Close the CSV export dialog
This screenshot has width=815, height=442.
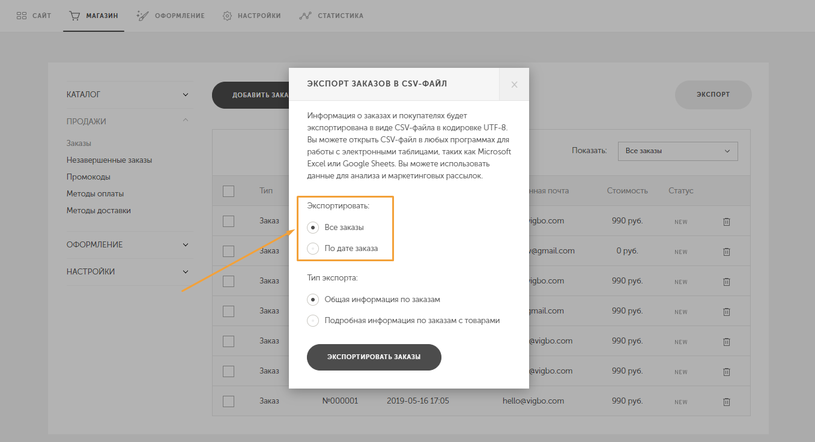[x=514, y=85]
